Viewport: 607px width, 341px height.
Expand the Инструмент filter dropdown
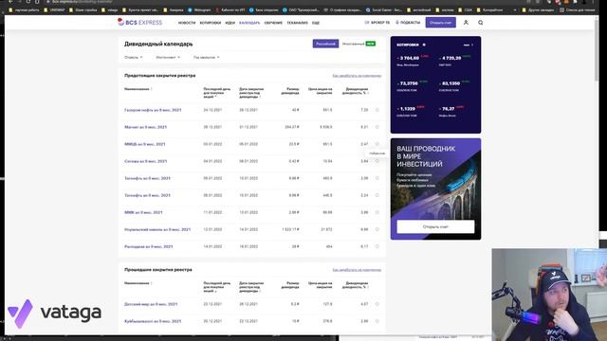click(x=168, y=57)
